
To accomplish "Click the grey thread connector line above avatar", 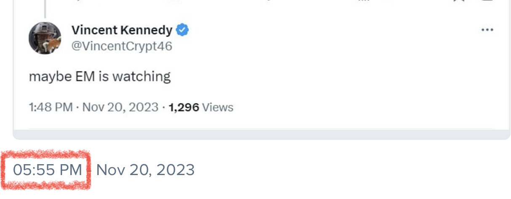I will coord(45,8).
